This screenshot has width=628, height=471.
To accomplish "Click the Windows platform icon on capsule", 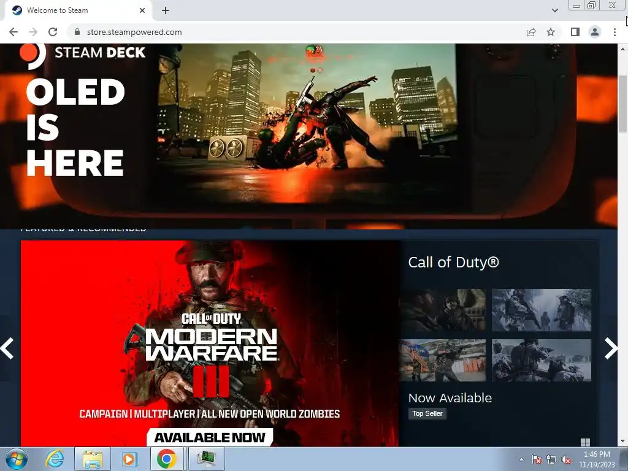I will point(585,442).
